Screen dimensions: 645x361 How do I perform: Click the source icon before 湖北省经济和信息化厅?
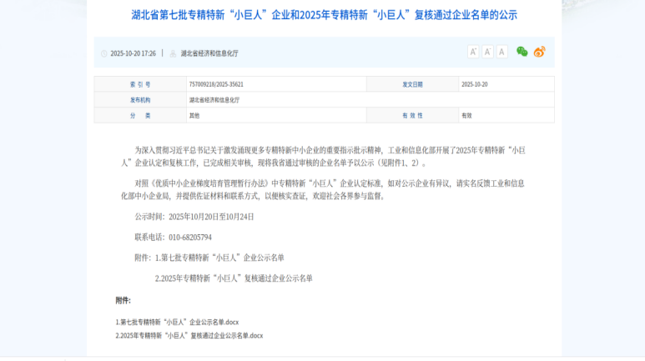(174, 53)
